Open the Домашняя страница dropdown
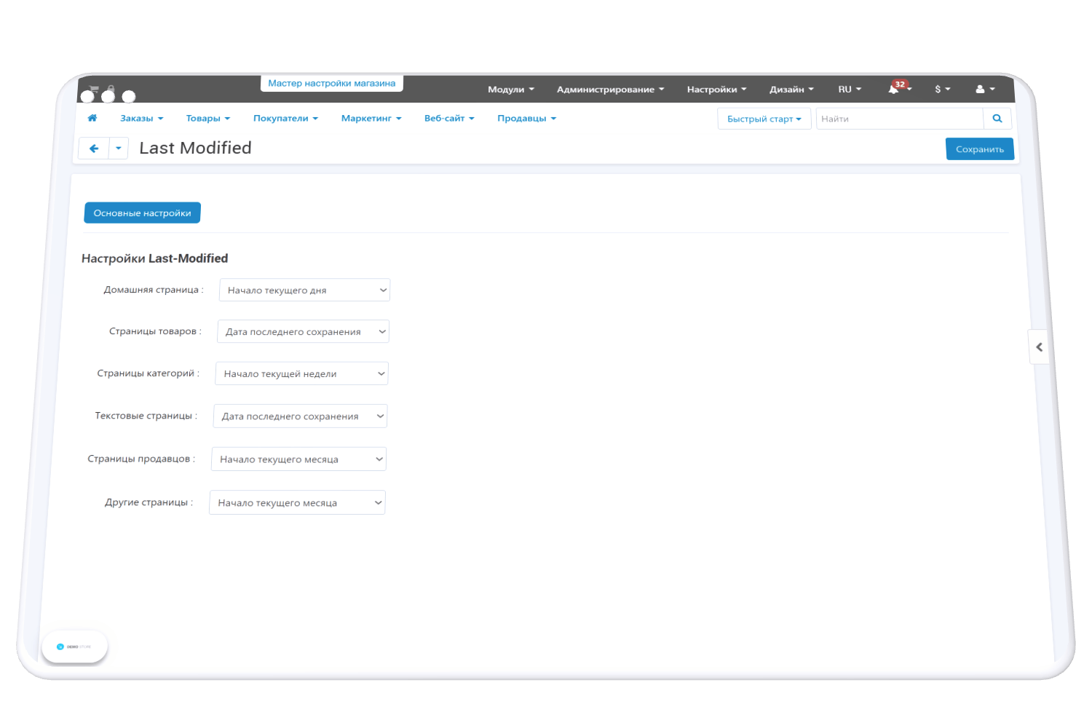This screenshot has height=728, width=1092. [304, 290]
